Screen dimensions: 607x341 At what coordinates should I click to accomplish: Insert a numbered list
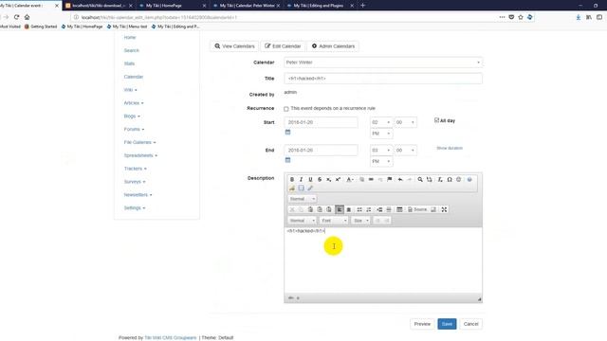point(369,209)
